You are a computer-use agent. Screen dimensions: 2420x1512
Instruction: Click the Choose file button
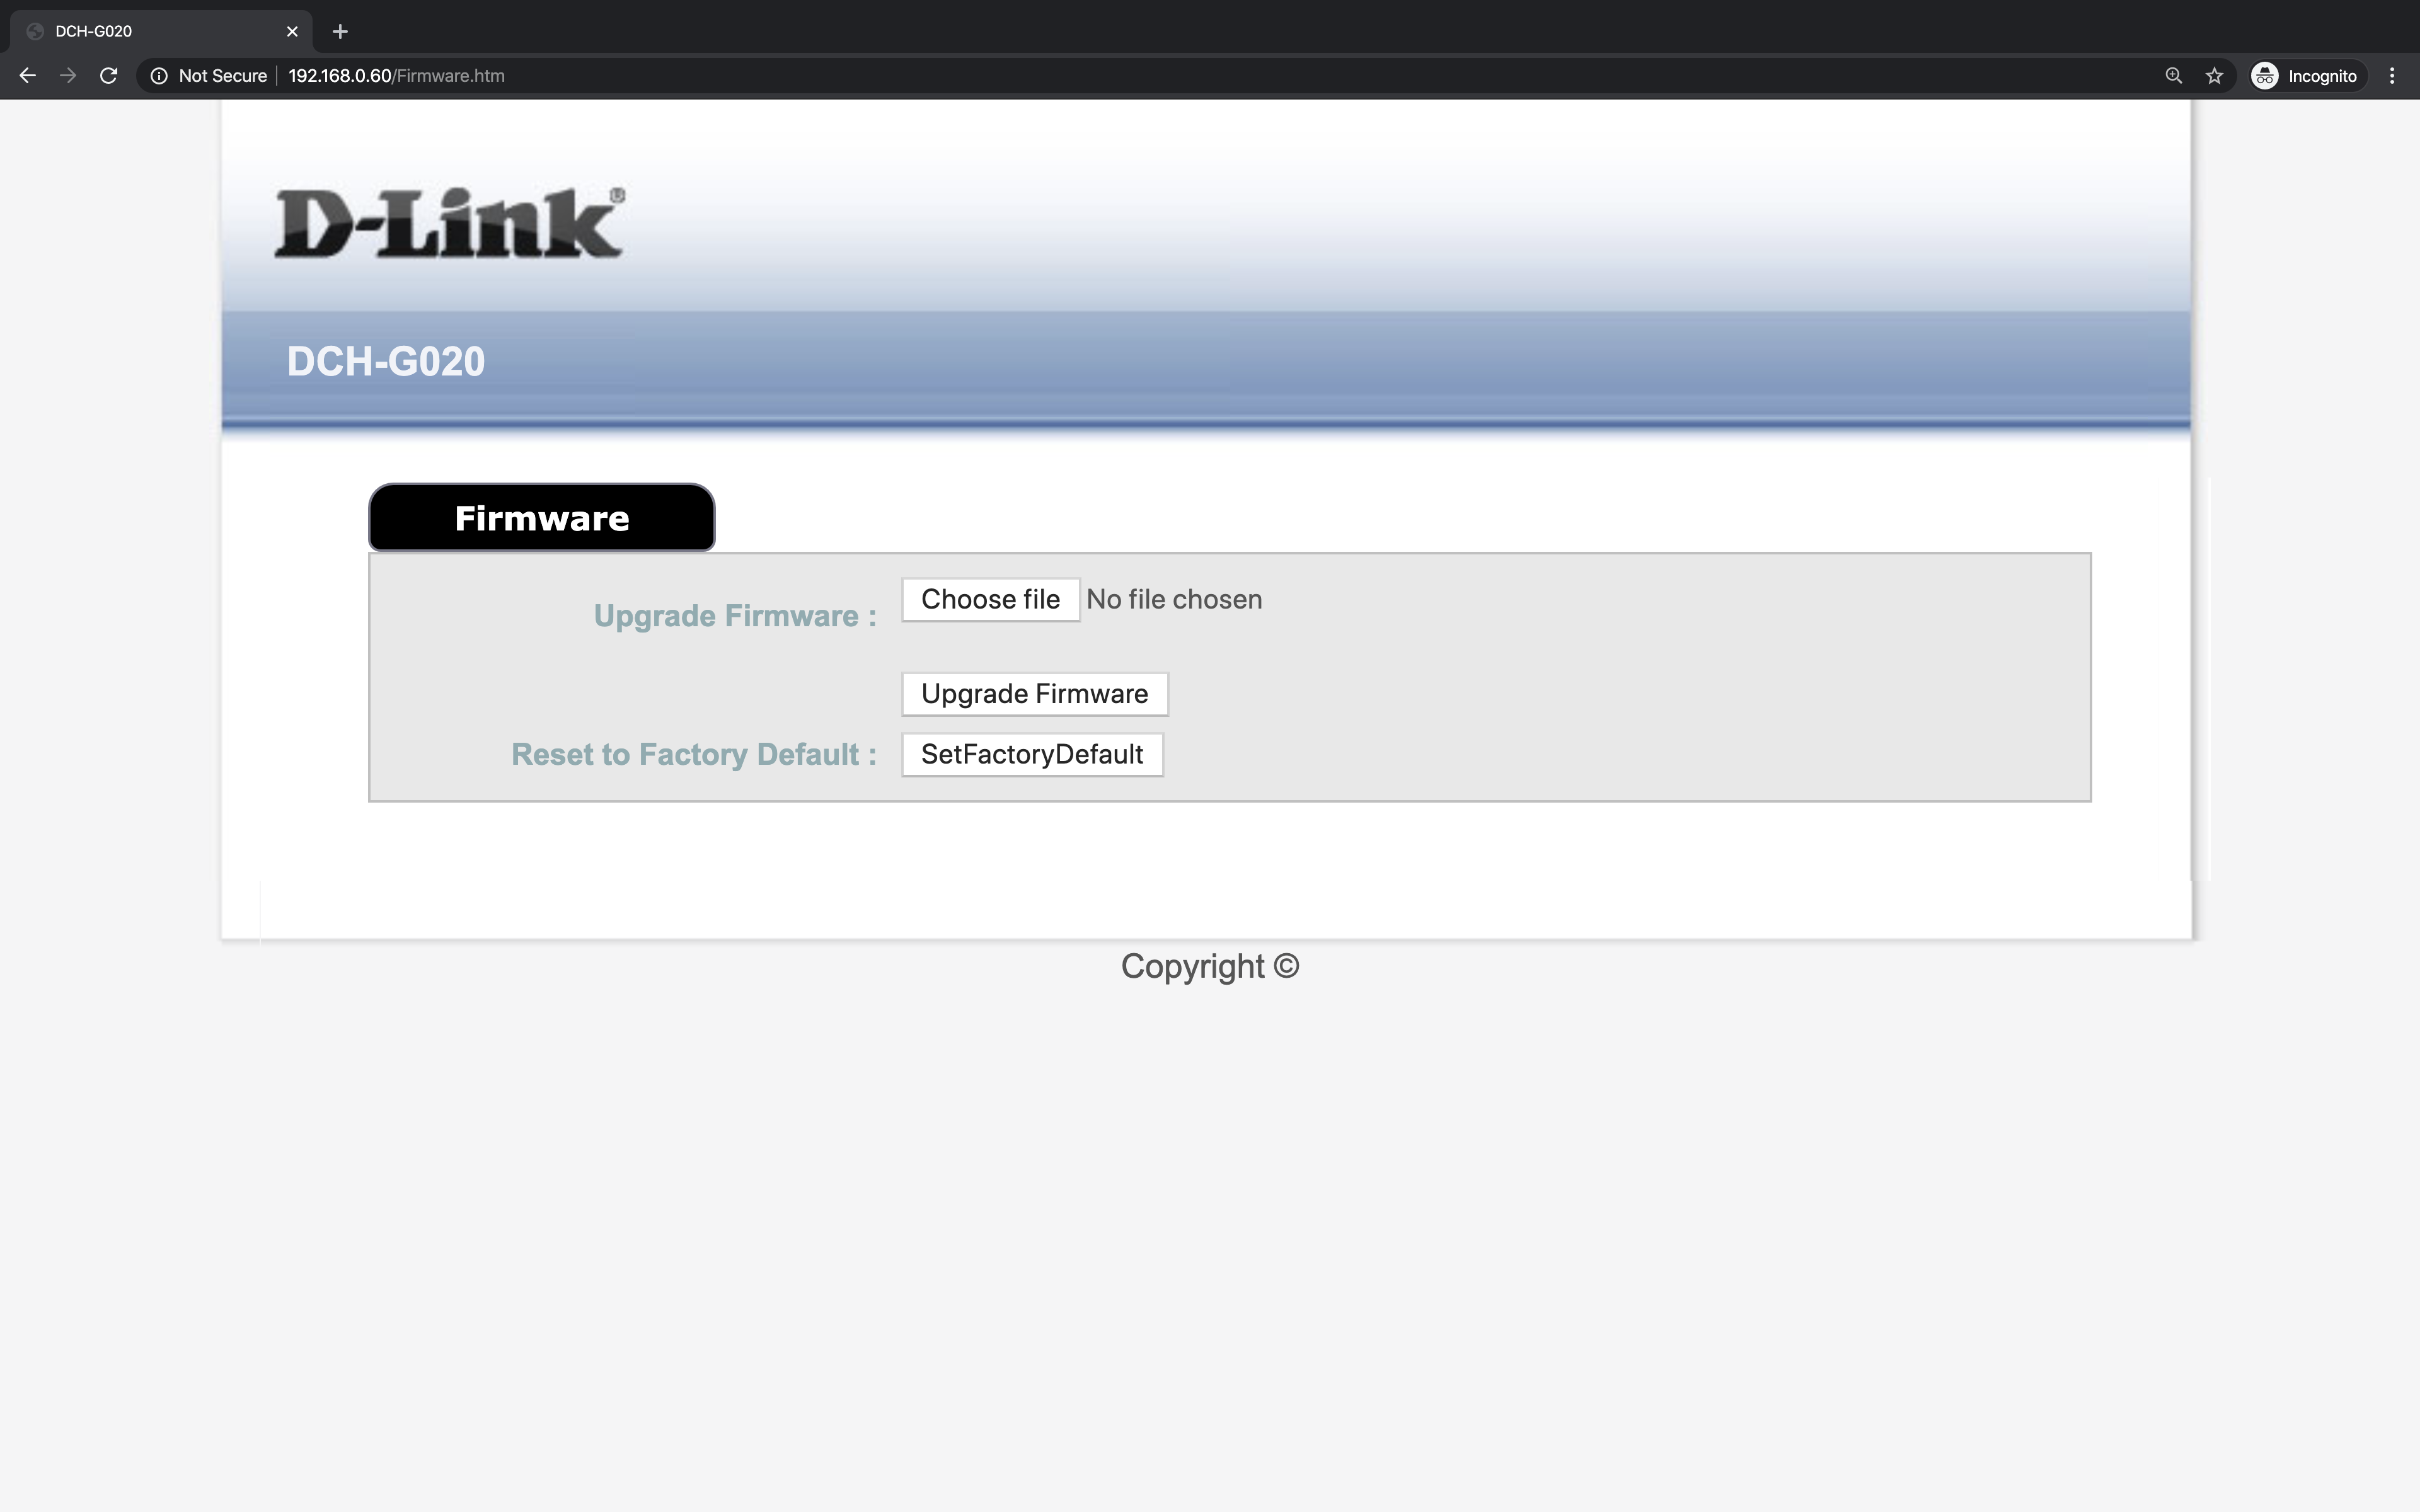[x=990, y=599]
